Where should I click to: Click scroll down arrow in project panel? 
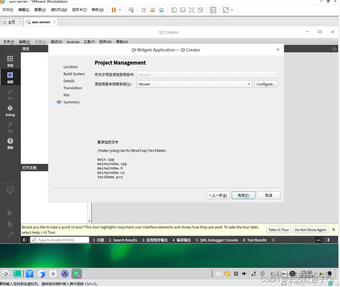coord(90,221)
